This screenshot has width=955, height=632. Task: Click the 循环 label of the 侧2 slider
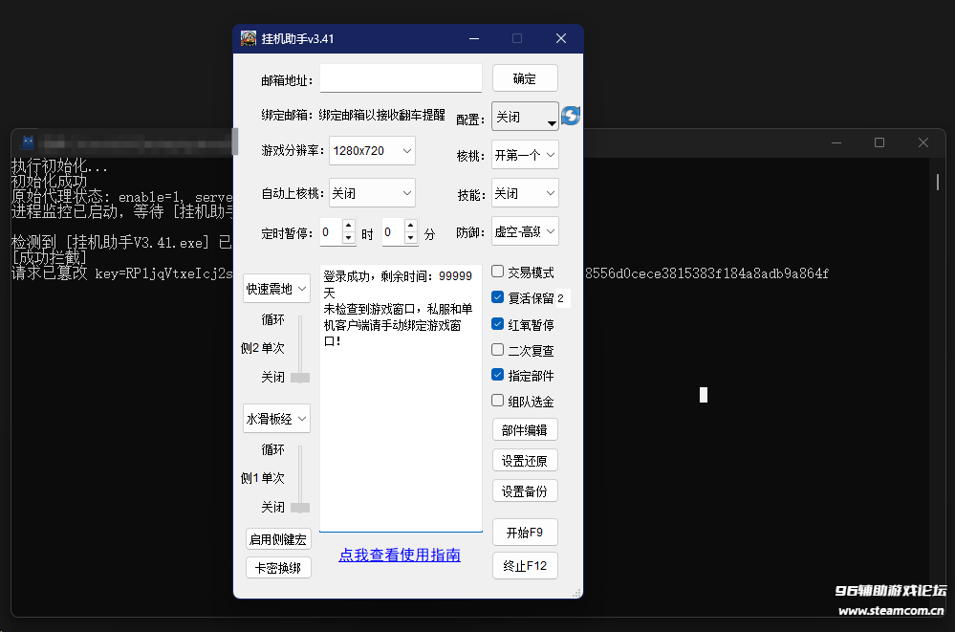pyautogui.click(x=272, y=319)
